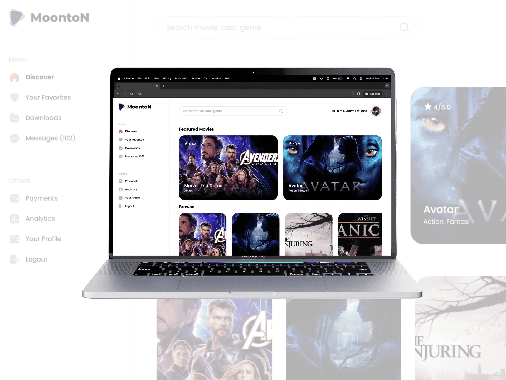Open the Messages icon with badge
506x380 pixels.
14,138
